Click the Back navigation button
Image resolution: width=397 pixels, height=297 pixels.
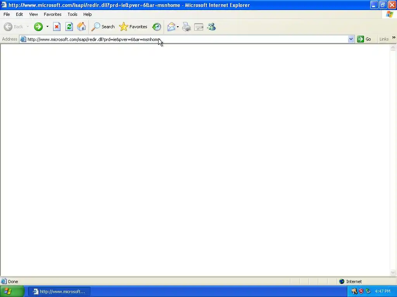(14, 27)
